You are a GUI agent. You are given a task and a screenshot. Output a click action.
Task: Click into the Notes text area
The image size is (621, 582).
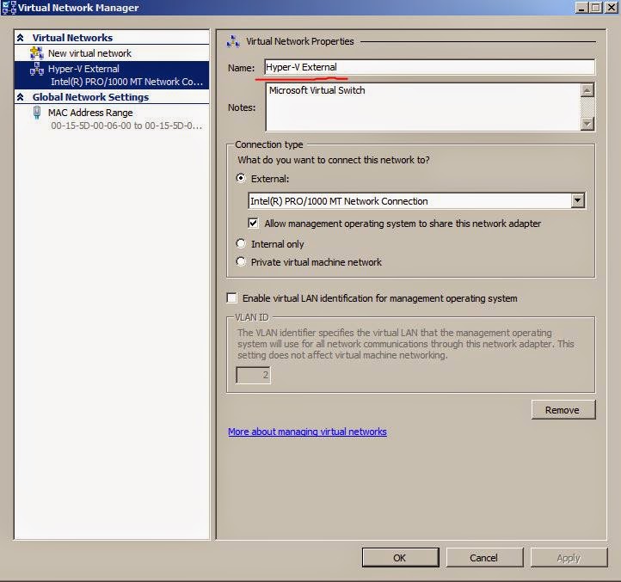423,107
